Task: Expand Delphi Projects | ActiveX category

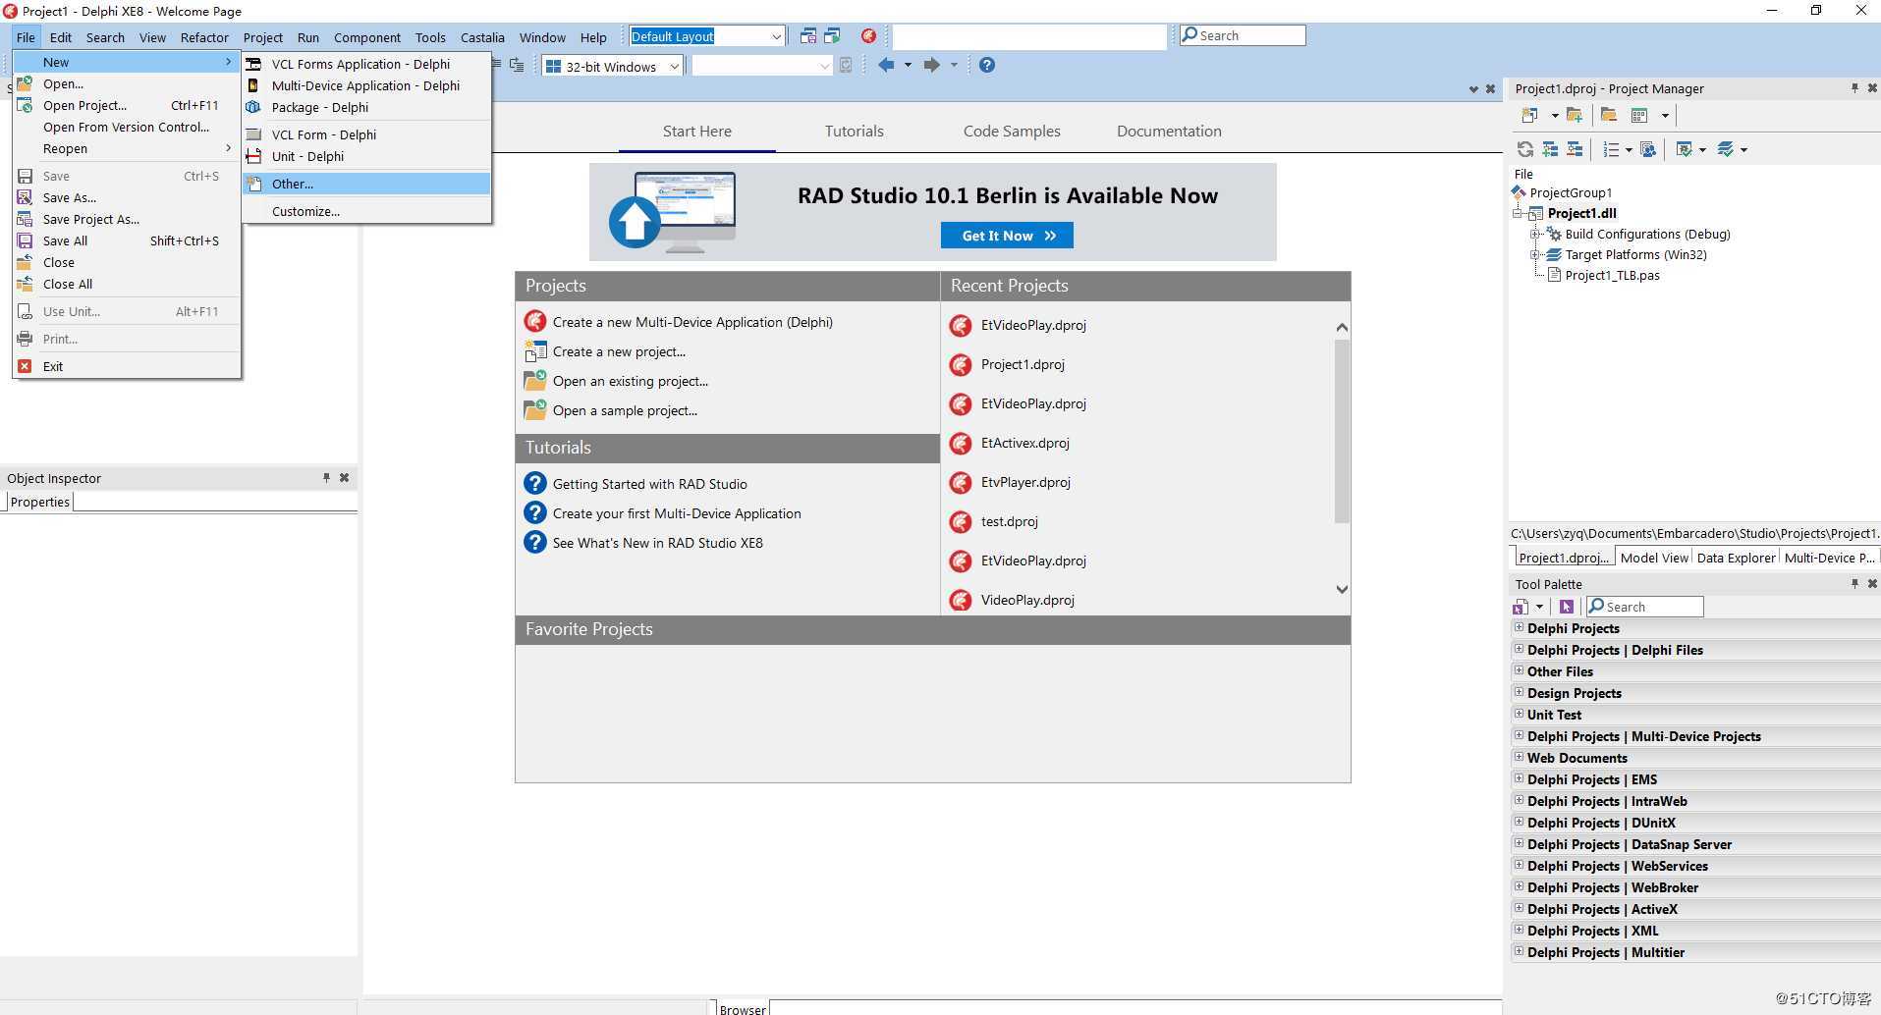Action: (1519, 908)
